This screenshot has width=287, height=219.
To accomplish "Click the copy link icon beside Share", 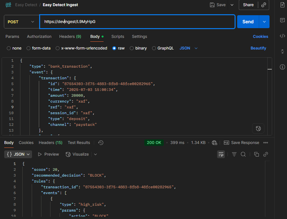I will [264, 5].
